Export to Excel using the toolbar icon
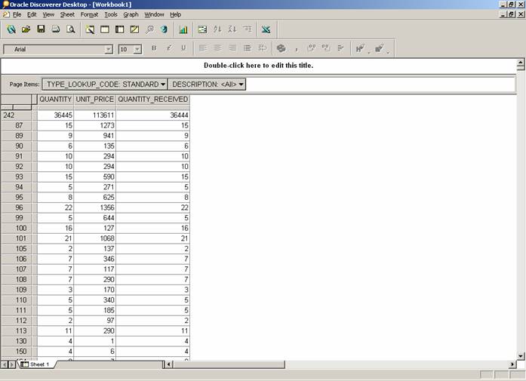The image size is (526, 381). pyautogui.click(x=266, y=30)
